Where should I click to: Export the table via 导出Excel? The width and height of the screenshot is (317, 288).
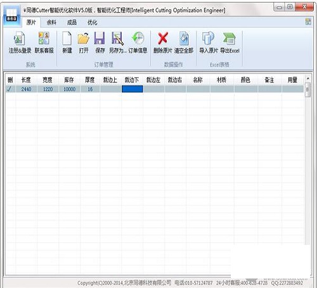(230, 42)
